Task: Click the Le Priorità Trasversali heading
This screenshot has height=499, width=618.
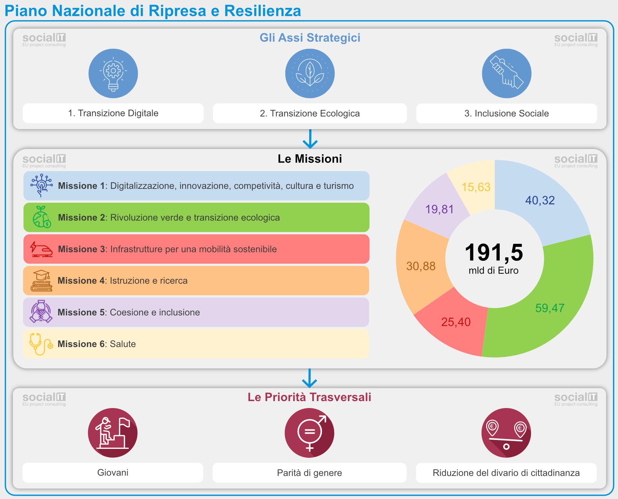Action: [x=309, y=397]
